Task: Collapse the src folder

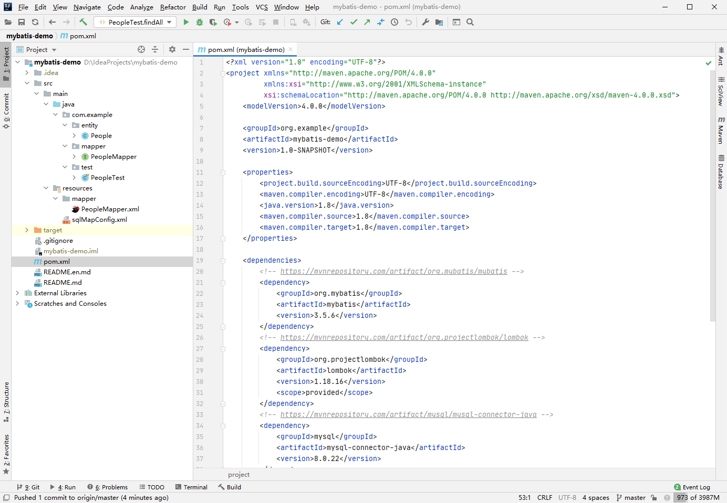Action: coord(27,83)
